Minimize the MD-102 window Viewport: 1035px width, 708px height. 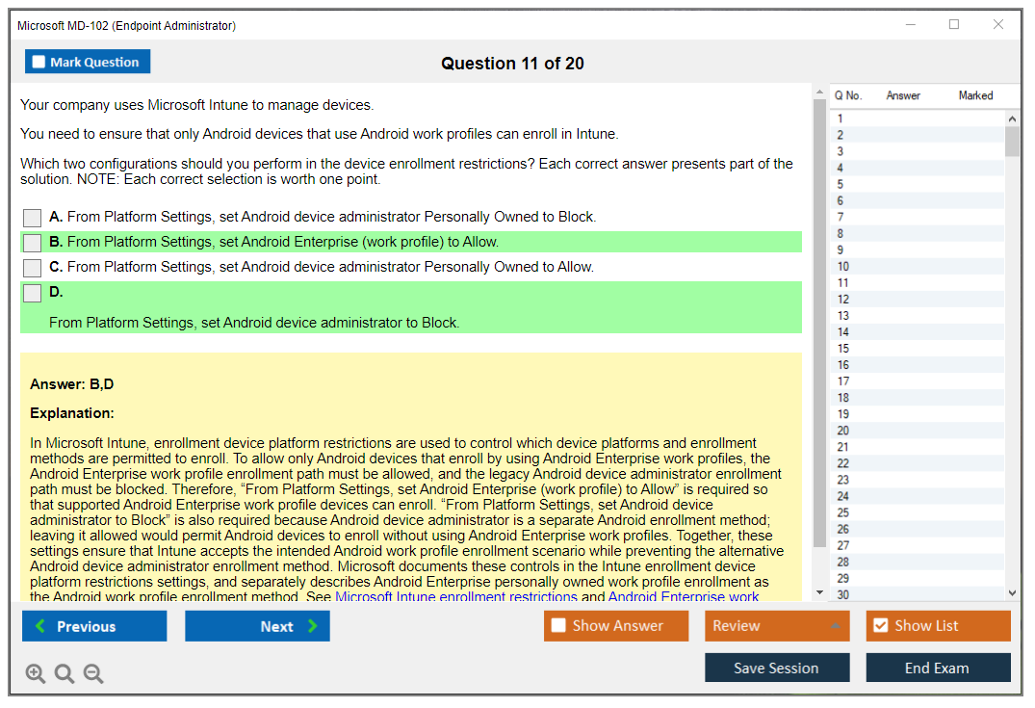click(910, 24)
